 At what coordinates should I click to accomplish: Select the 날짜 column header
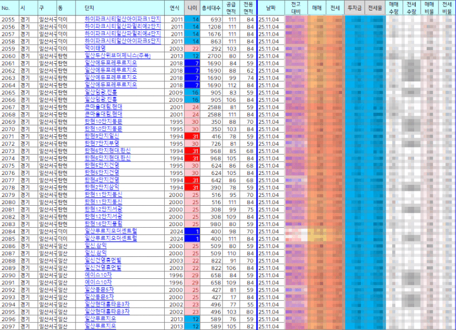pyautogui.click(x=271, y=8)
